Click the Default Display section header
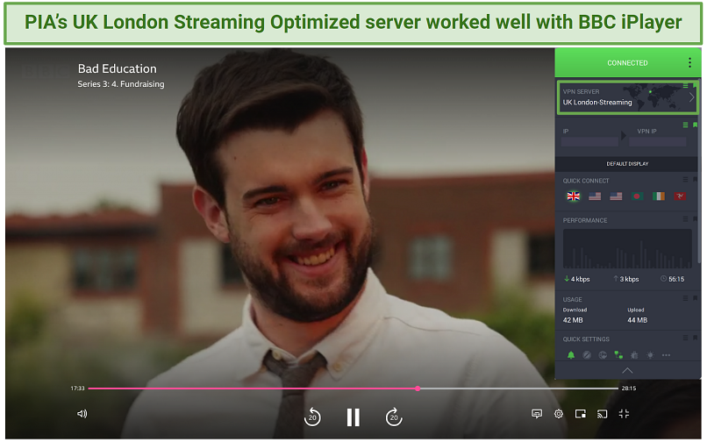Screen dimensions: 707x442 pos(627,164)
